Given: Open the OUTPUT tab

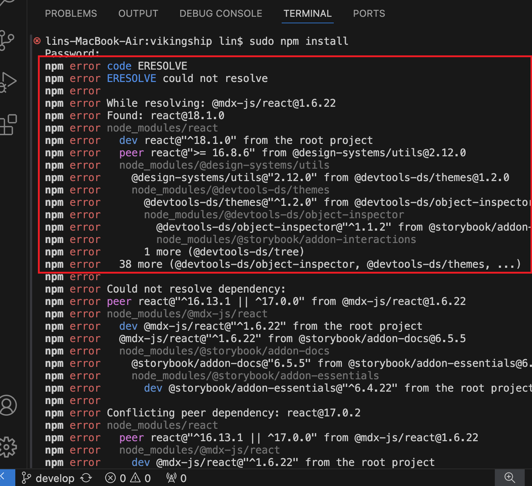Looking at the screenshot, I should tap(138, 13).
